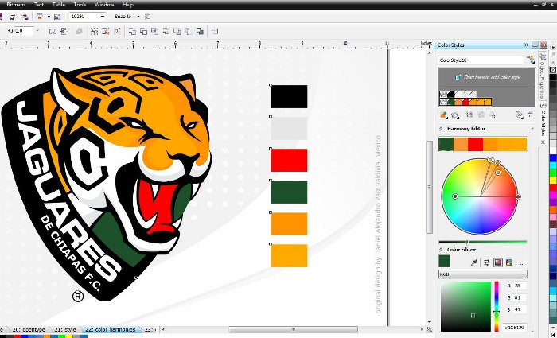557x338 pixels.
Task: Click the Mirror vertically icon
Action: point(64,32)
